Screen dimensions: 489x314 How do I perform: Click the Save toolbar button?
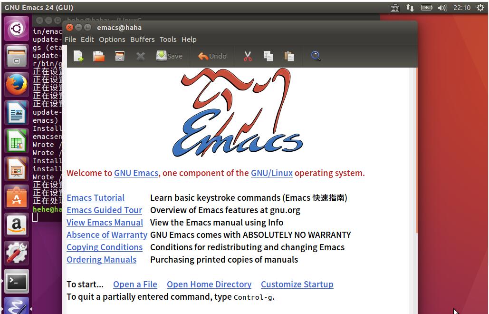tap(169, 56)
